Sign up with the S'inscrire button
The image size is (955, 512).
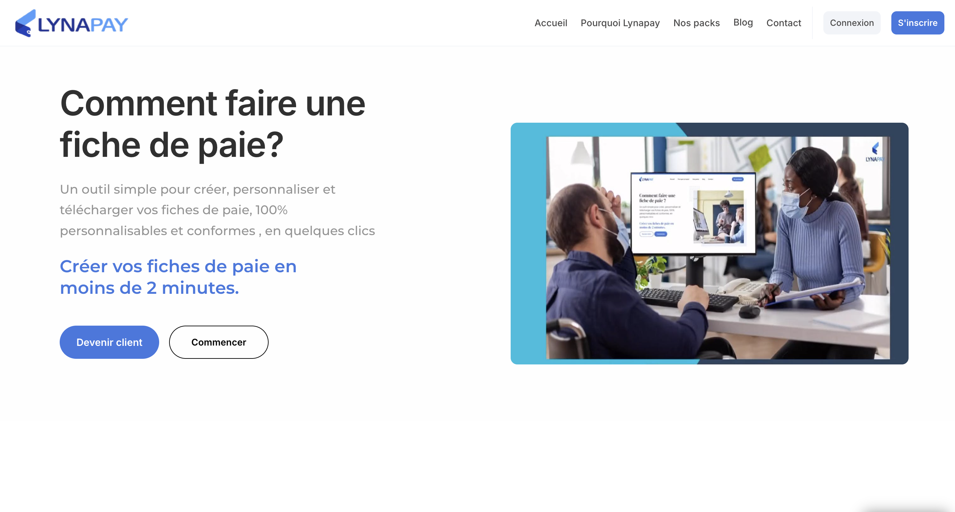click(917, 23)
